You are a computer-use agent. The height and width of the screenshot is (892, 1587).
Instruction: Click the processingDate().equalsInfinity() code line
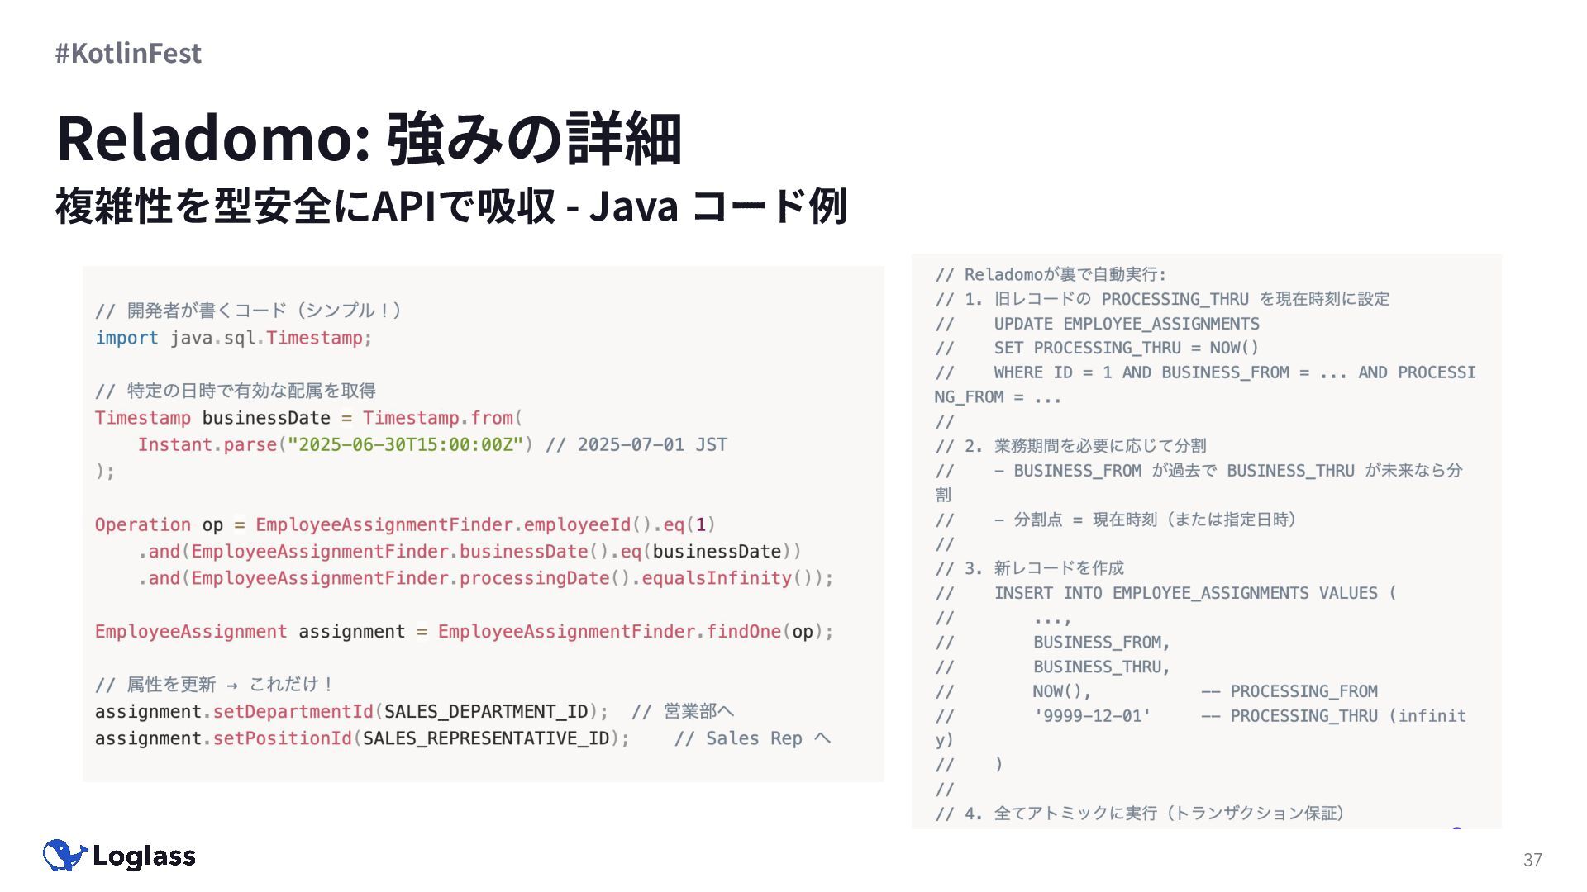point(486,578)
